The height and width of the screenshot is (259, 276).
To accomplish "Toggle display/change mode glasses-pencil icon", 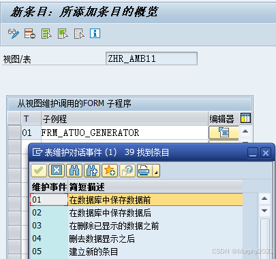I will pyautogui.click(x=14, y=34).
